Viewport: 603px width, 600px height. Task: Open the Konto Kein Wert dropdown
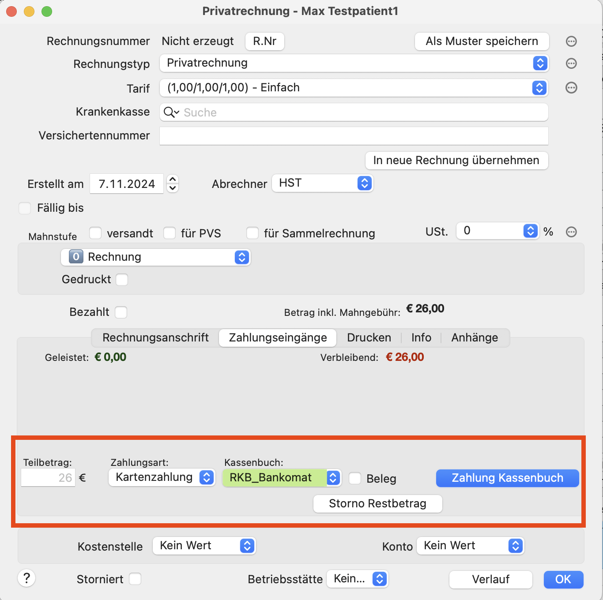click(470, 546)
